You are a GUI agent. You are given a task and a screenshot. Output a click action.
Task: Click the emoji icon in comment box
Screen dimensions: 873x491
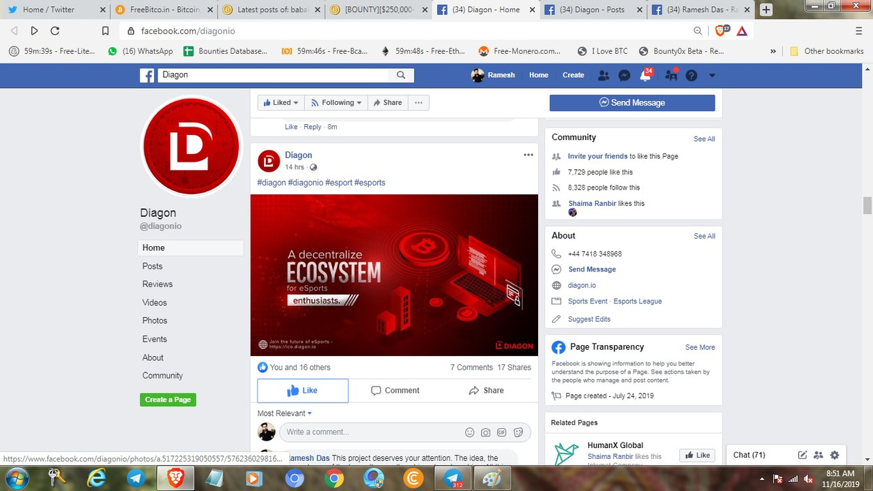pos(469,432)
